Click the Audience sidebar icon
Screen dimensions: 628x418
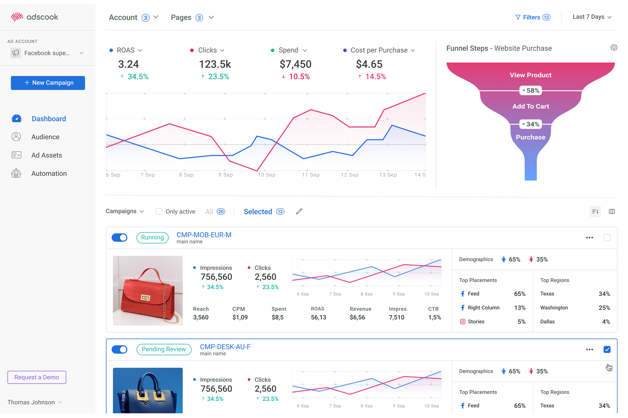[x=16, y=136]
